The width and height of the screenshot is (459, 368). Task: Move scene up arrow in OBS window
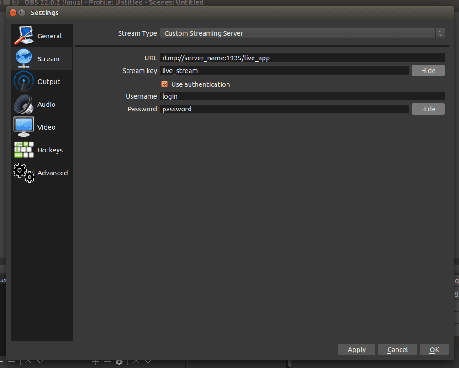[28, 362]
